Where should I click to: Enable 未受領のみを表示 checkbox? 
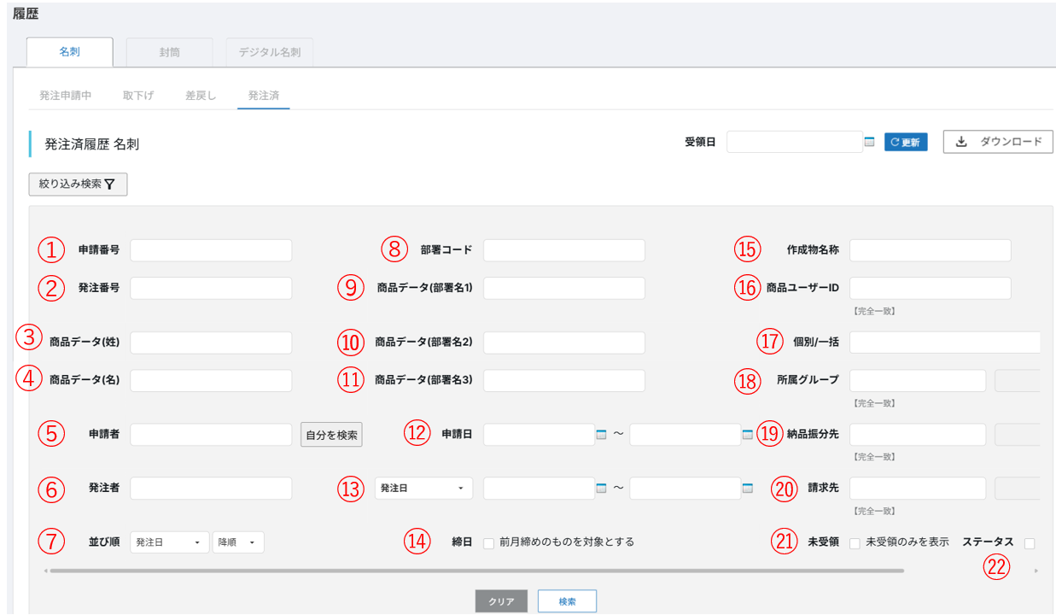click(855, 542)
